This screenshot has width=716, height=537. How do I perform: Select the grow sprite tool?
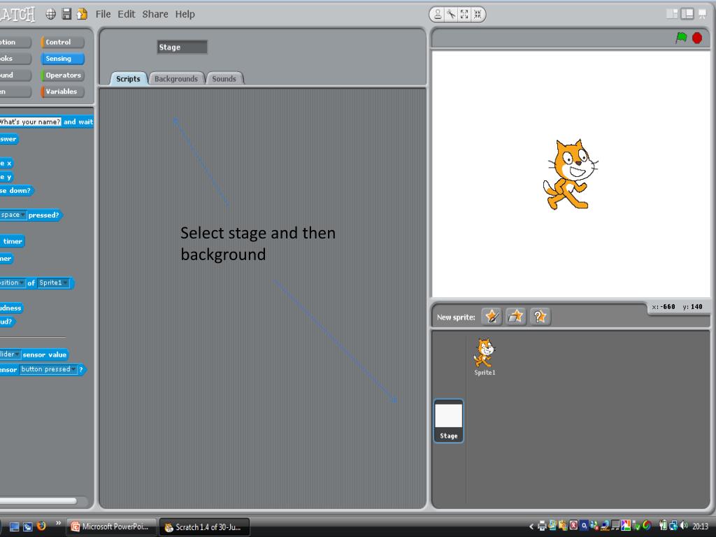coord(464,14)
